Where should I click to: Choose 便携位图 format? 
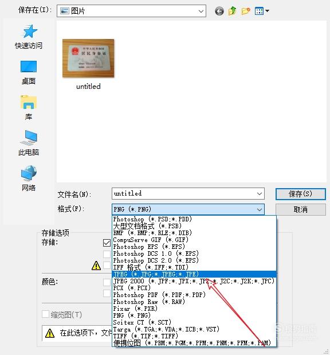194,343
